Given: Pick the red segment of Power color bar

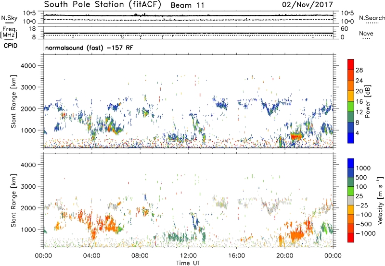Looking at the screenshot, I should pos(351,64).
